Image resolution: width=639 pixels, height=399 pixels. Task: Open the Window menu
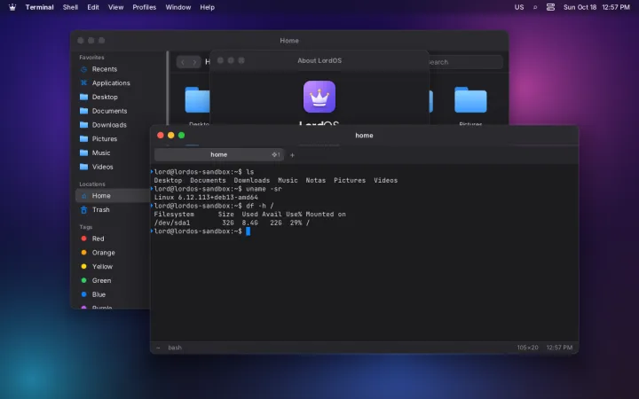tap(178, 7)
